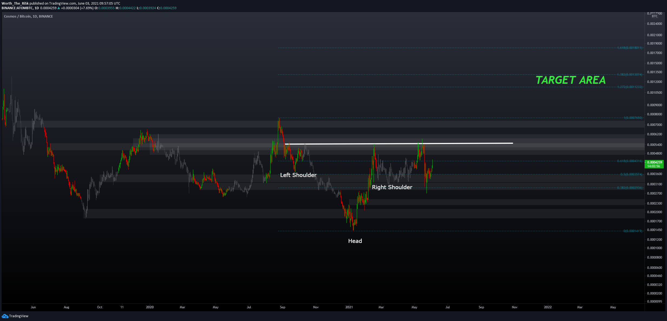Click 0.0002700 on the price axis

click(655, 193)
